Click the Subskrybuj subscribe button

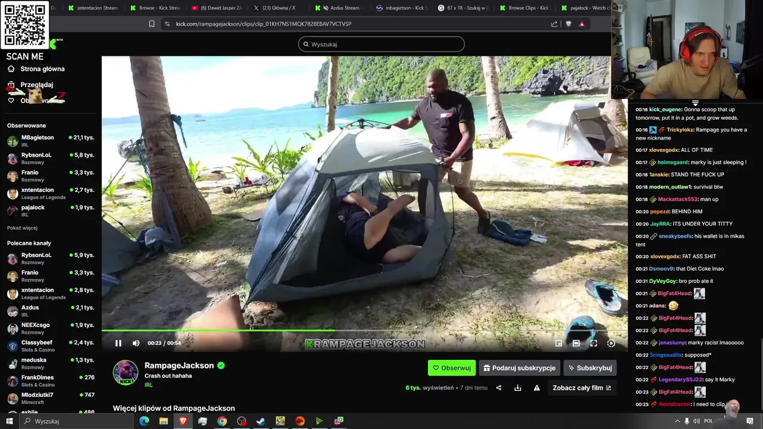(x=590, y=368)
